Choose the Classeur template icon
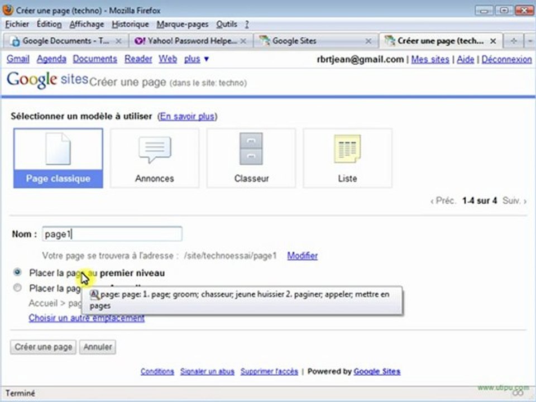 (x=251, y=149)
